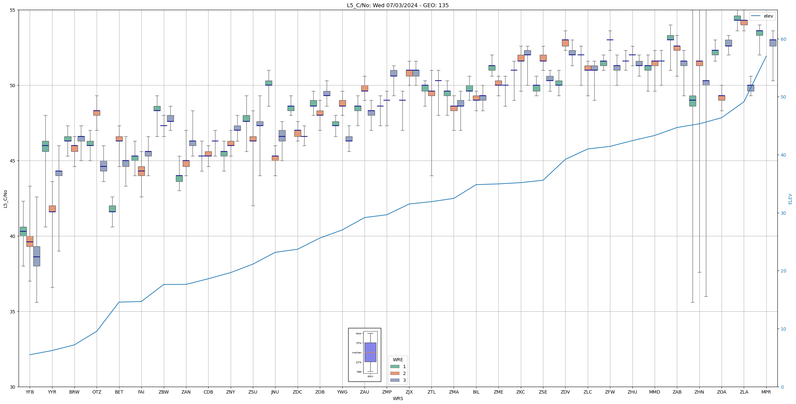796x404 pixels.
Task: Click the orange WRE 2 legend swatch
Action: pyautogui.click(x=395, y=373)
